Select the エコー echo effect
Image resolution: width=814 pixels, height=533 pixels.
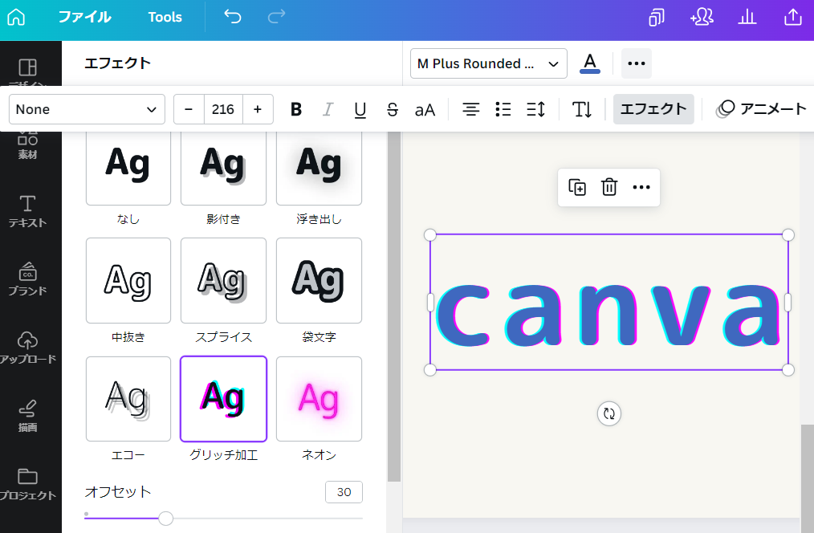point(128,399)
